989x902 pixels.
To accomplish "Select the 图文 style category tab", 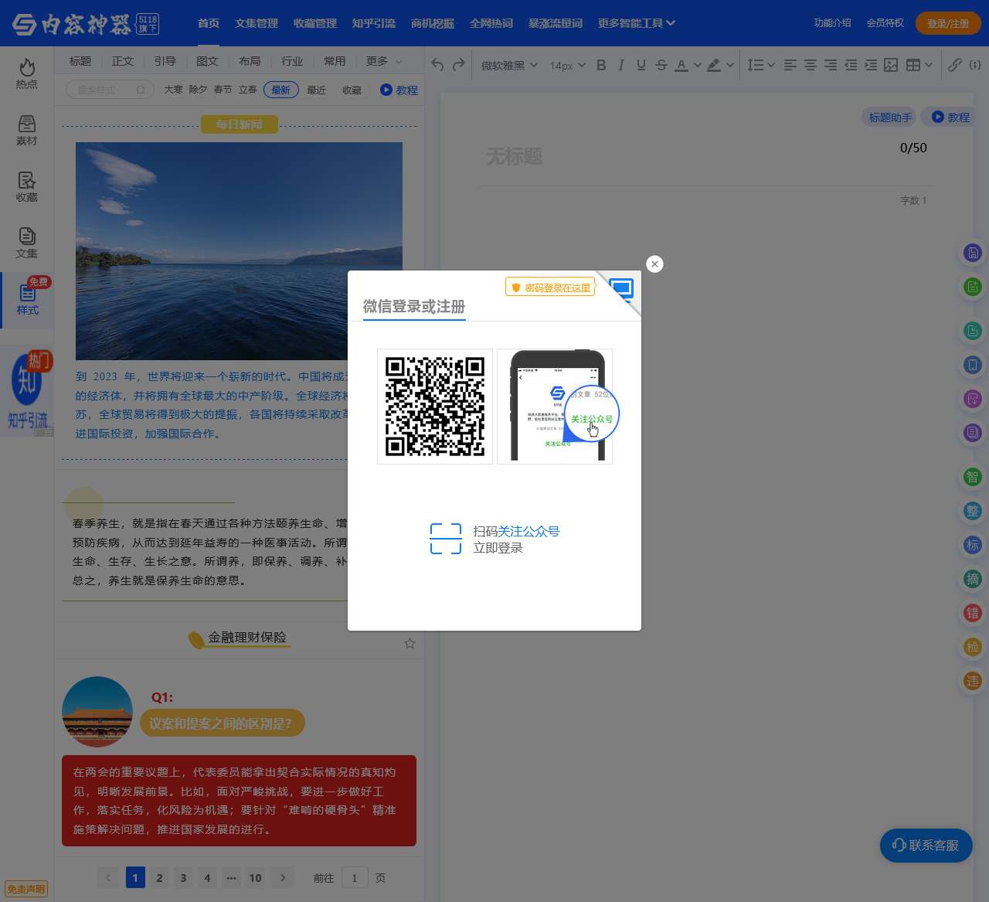I will pos(207,61).
